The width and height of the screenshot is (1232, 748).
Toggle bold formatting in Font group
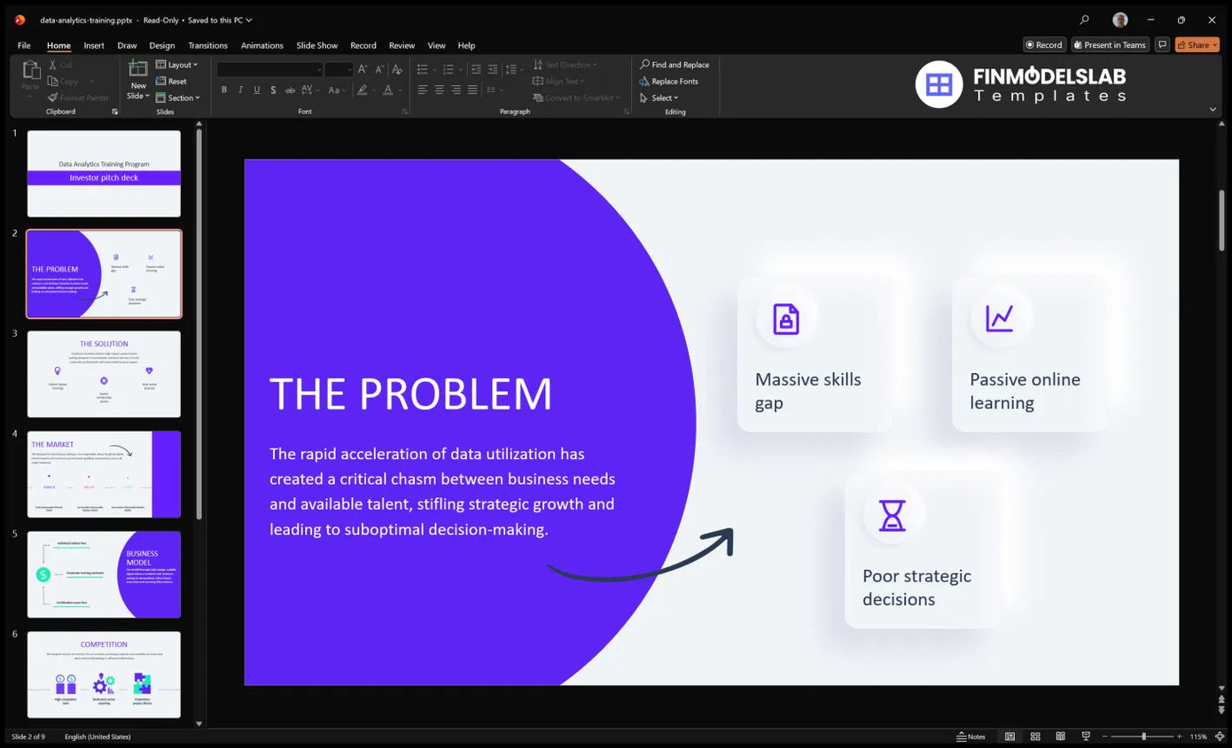coord(224,90)
